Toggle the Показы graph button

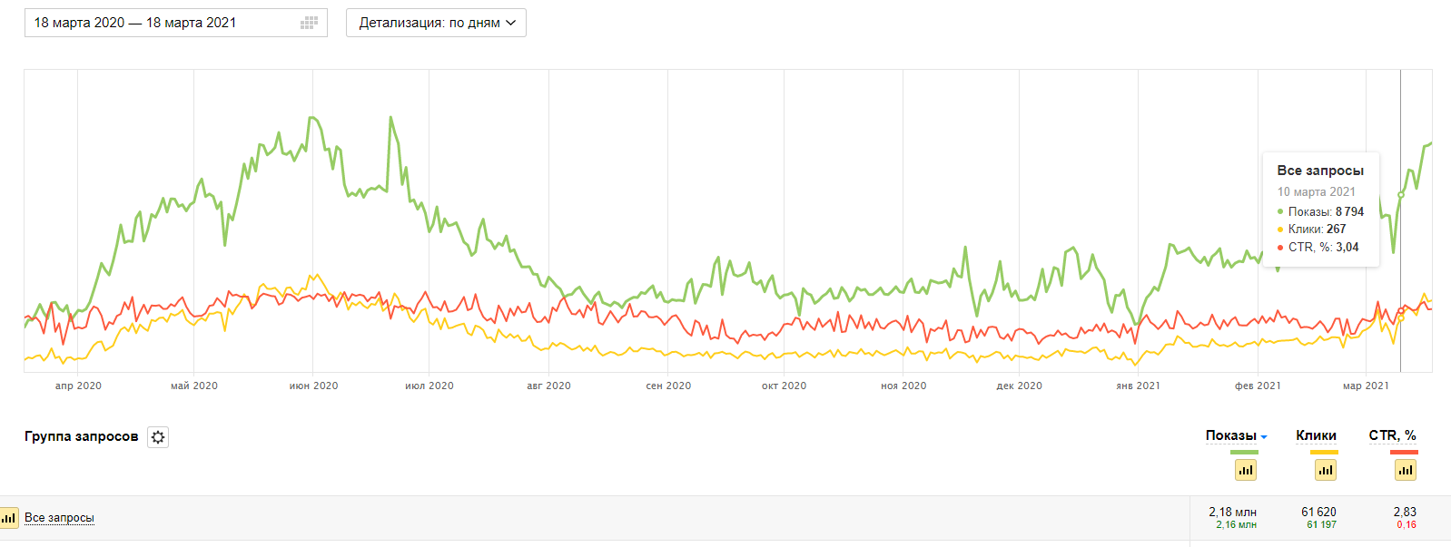(x=1245, y=470)
